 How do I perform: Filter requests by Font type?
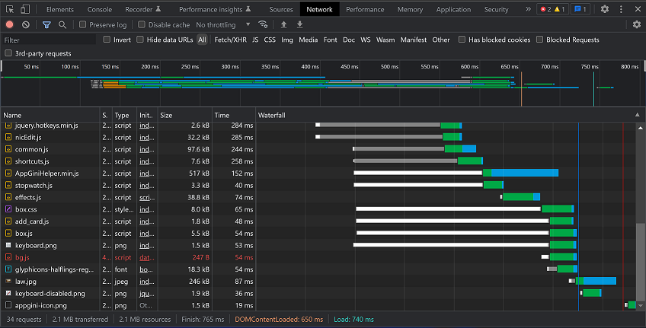tap(330, 40)
